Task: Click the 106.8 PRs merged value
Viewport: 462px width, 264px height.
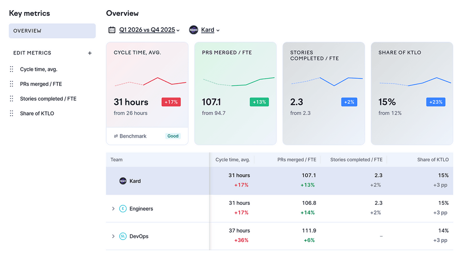Action: tap(309, 203)
